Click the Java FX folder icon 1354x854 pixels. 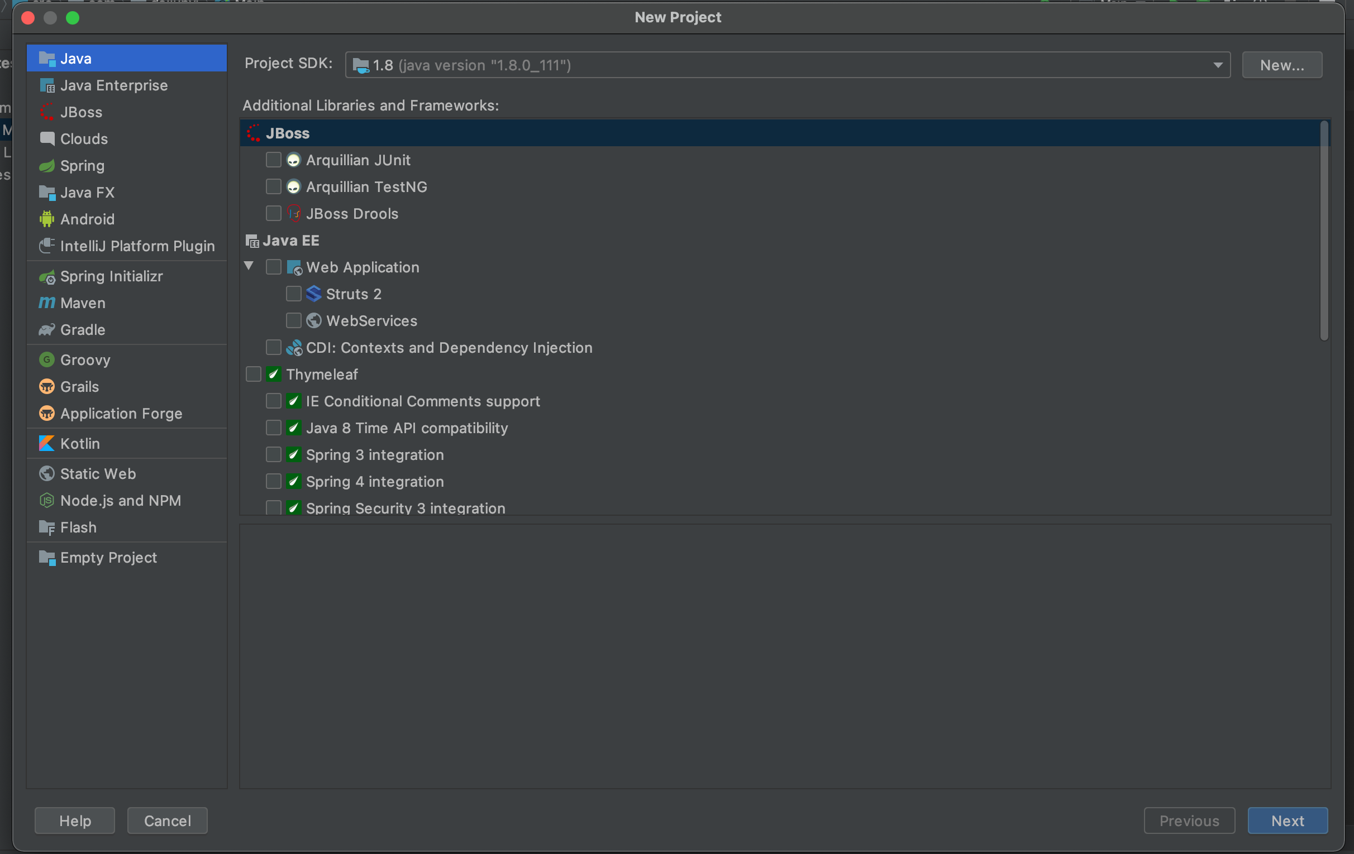pyautogui.click(x=47, y=193)
